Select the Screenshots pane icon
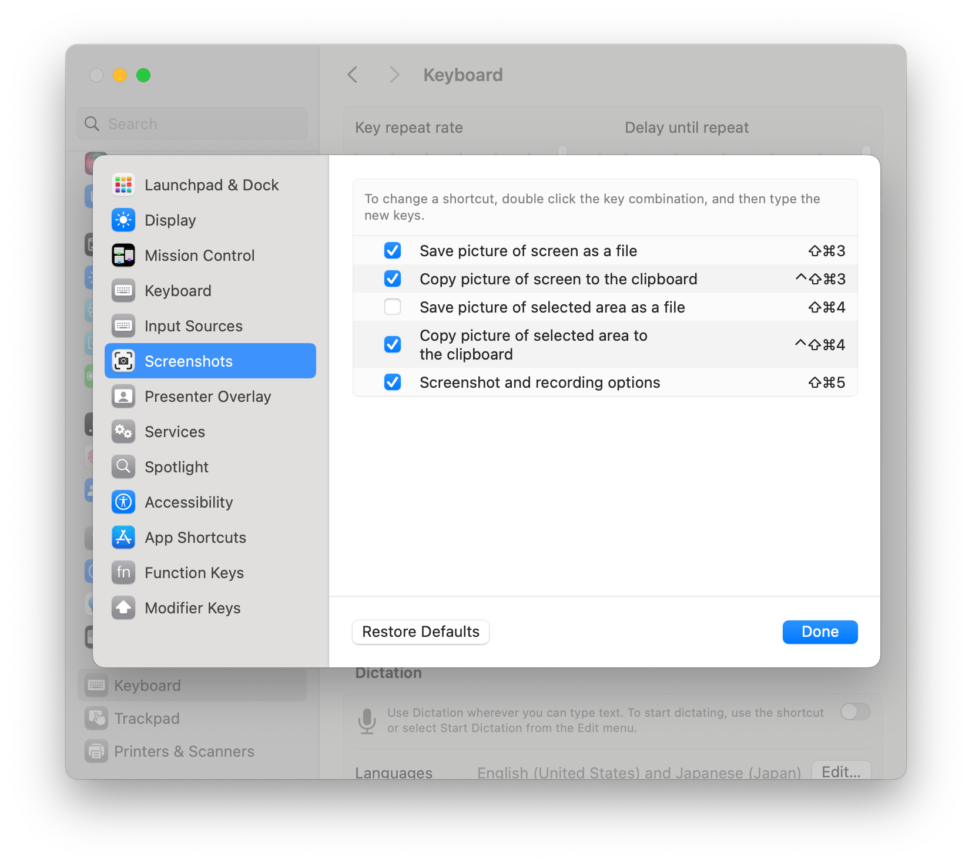This screenshot has height=866, width=972. [123, 361]
